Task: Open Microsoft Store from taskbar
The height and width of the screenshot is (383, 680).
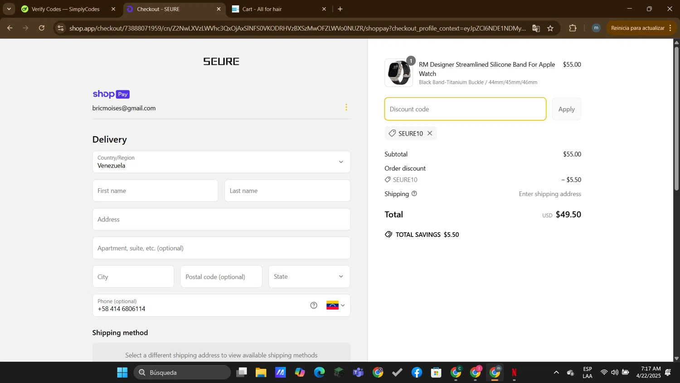Action: tap(437, 373)
